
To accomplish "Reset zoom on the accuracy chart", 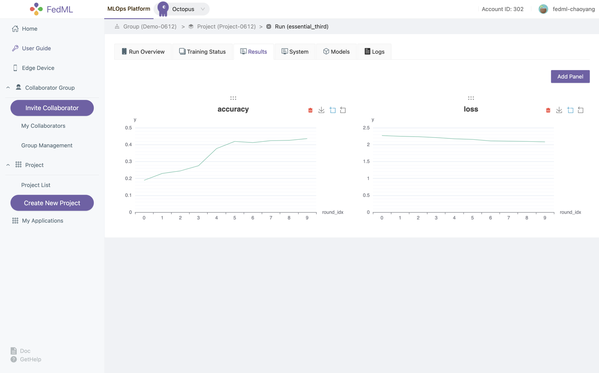I will tap(343, 110).
